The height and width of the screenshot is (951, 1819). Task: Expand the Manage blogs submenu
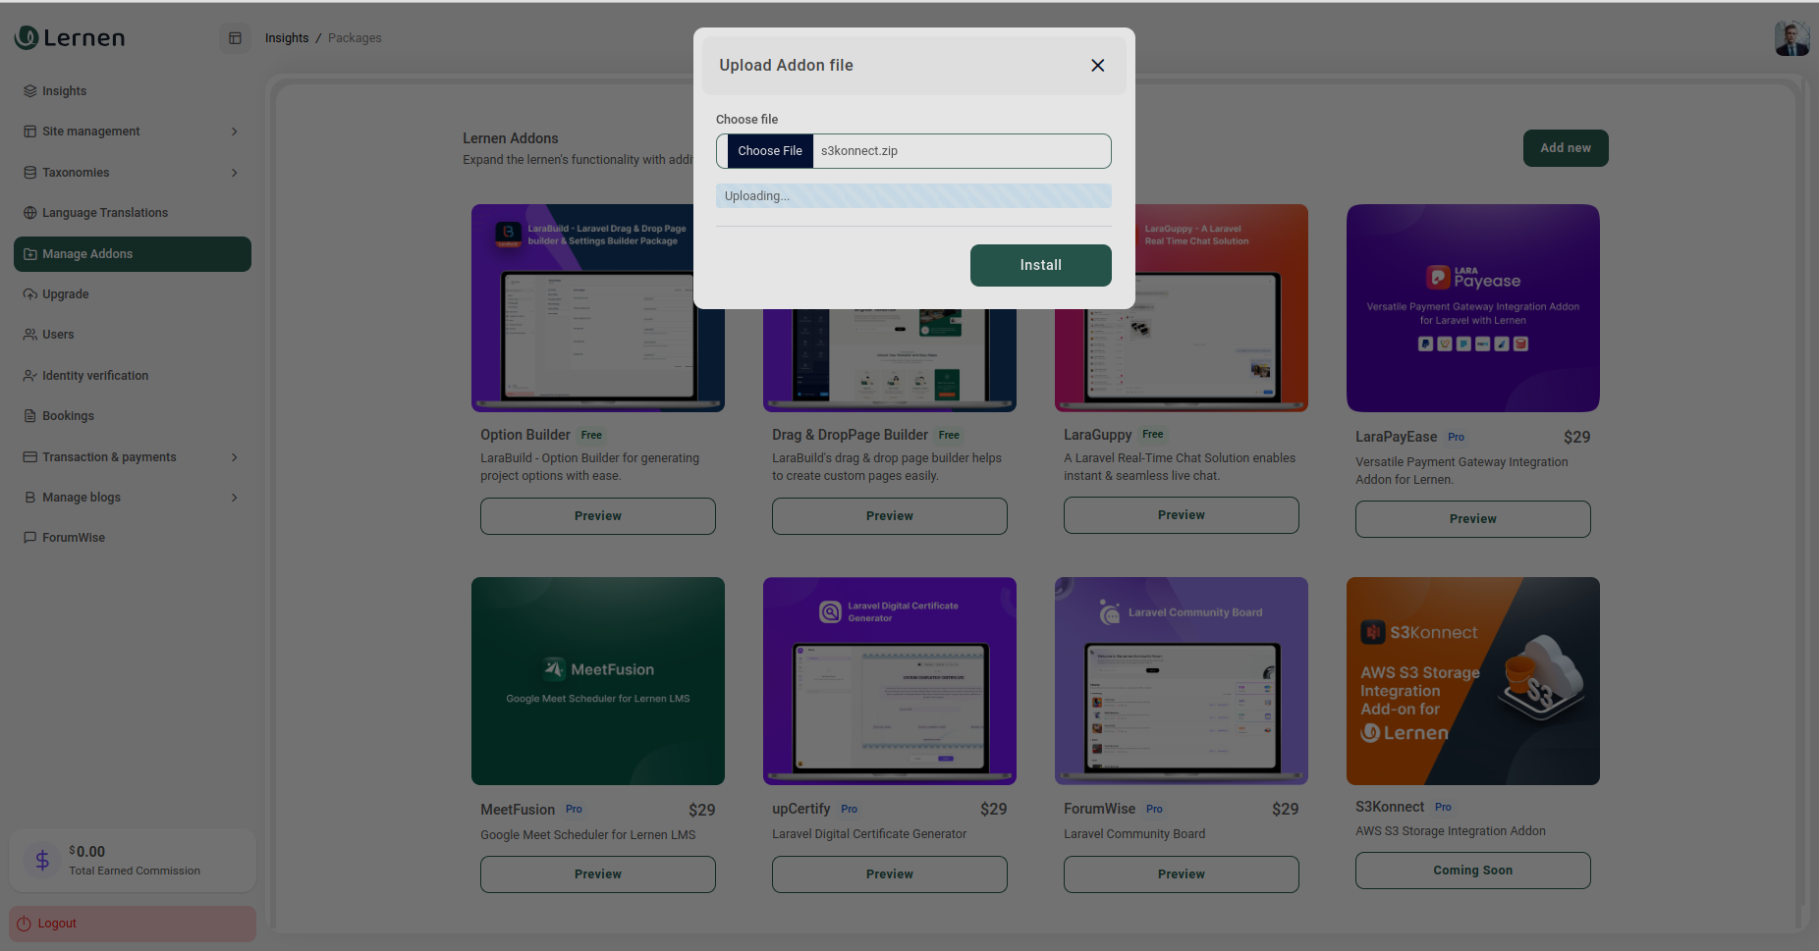coord(234,498)
